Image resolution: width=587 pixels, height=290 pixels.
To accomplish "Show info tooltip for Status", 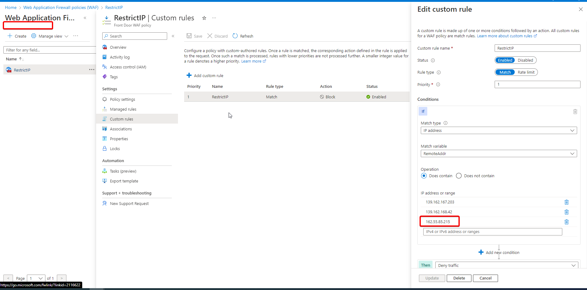I will pyautogui.click(x=433, y=60).
